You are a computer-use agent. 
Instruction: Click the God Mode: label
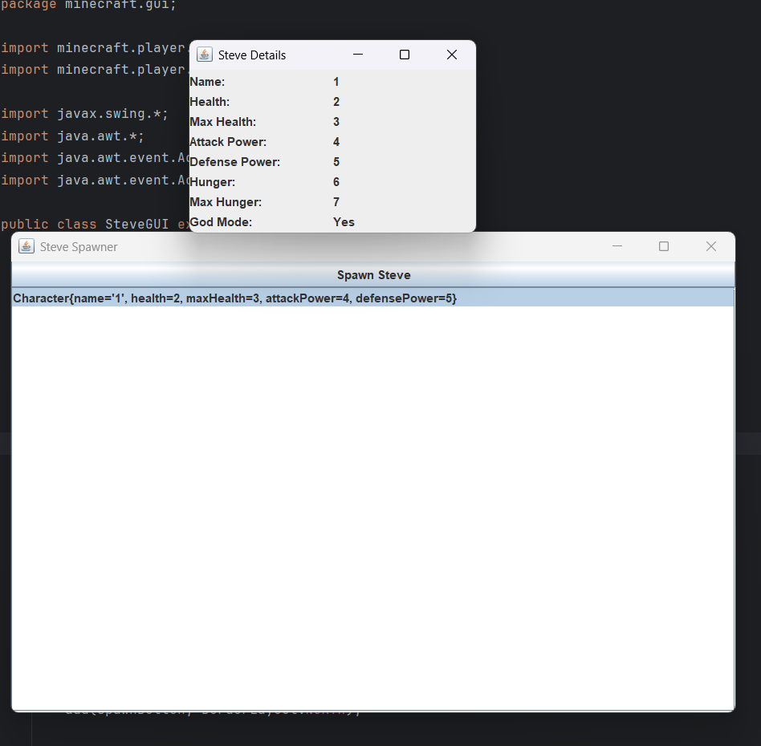(221, 222)
